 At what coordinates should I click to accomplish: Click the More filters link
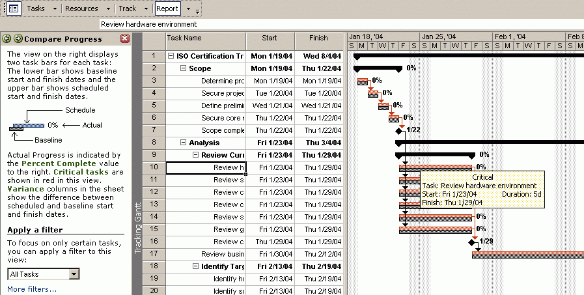click(x=32, y=289)
